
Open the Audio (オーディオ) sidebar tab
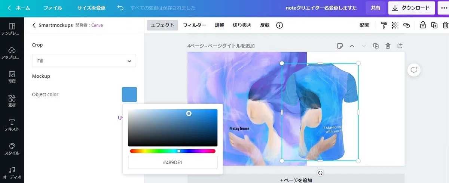click(12, 173)
